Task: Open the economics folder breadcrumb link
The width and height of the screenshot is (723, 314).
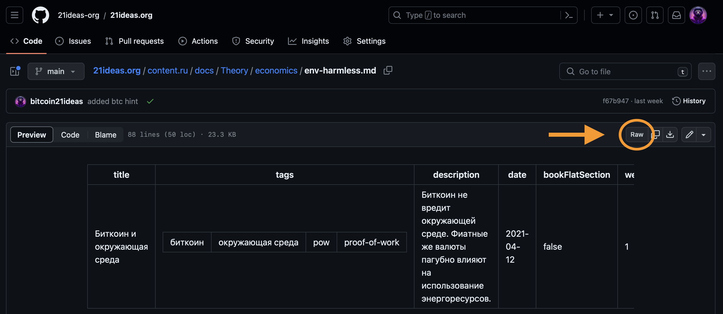Action: point(276,71)
